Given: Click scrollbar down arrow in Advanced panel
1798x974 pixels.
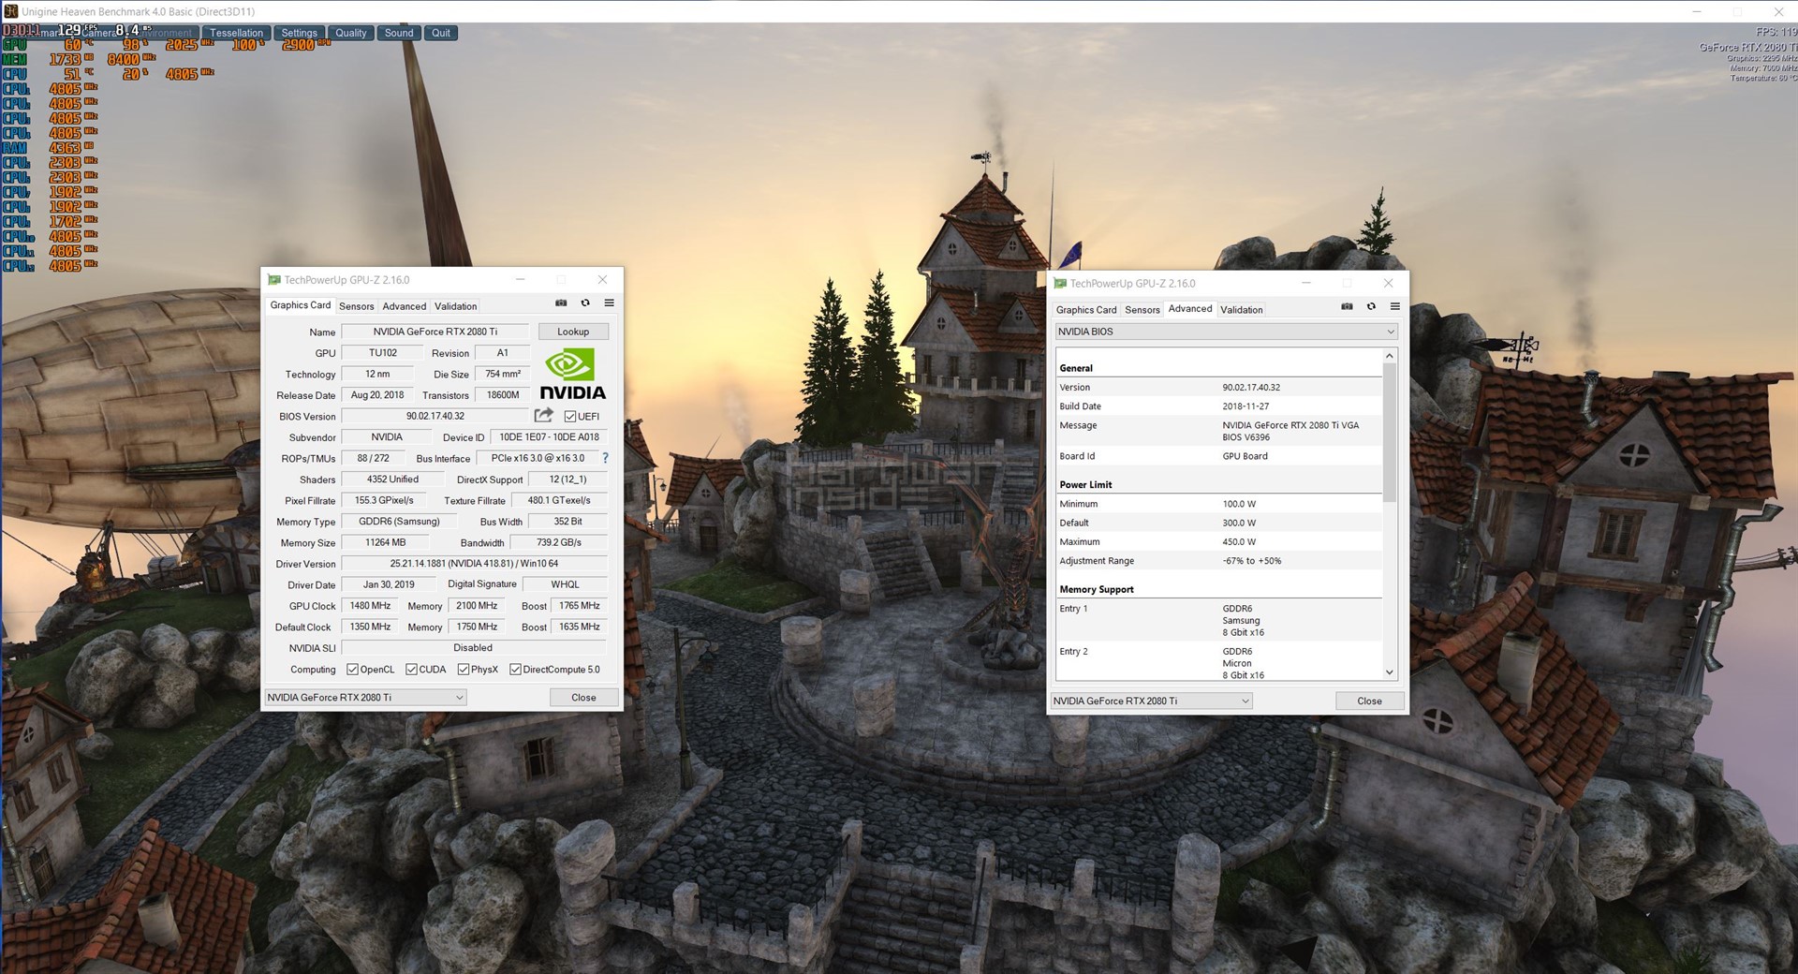Looking at the screenshot, I should [1390, 672].
